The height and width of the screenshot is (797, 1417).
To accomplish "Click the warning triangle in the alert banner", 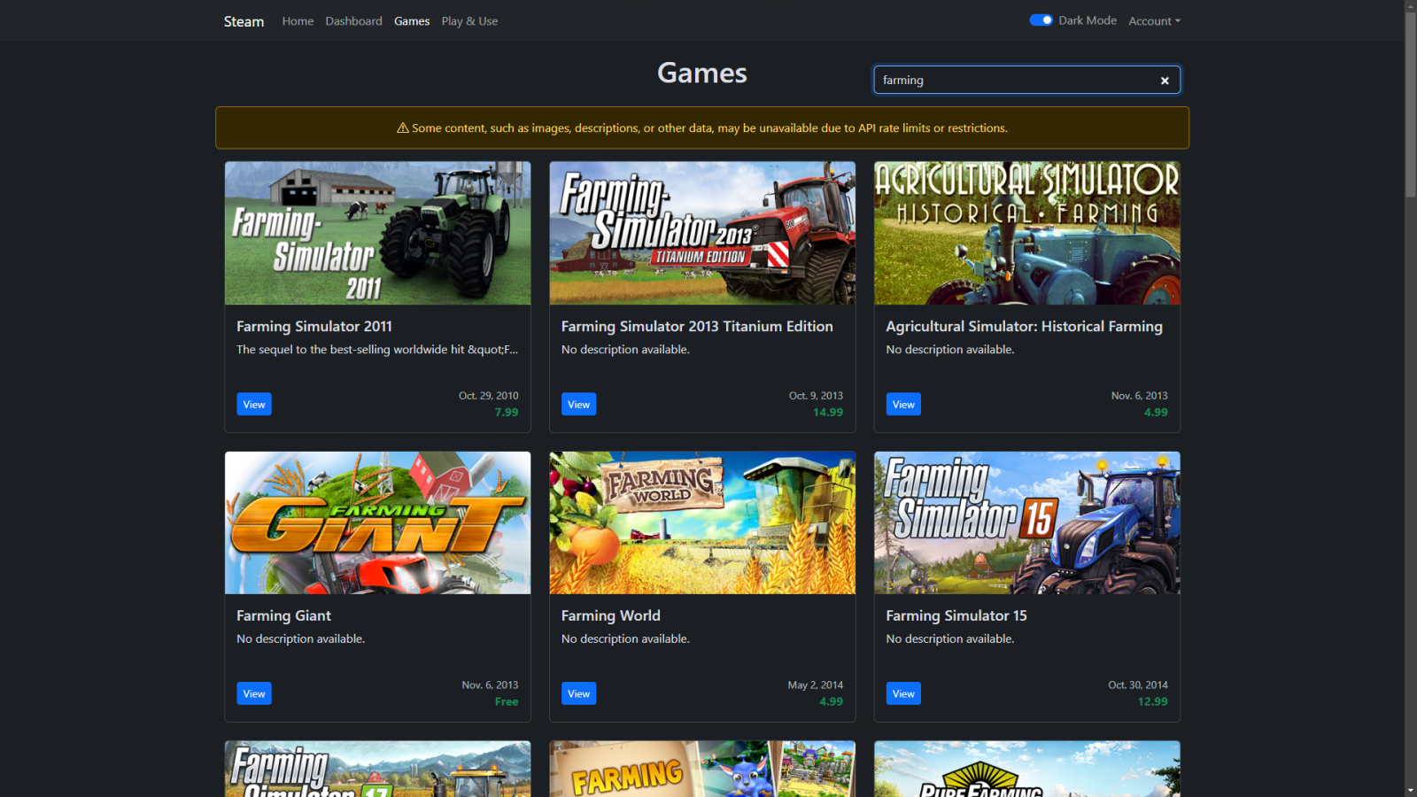I will (x=403, y=128).
